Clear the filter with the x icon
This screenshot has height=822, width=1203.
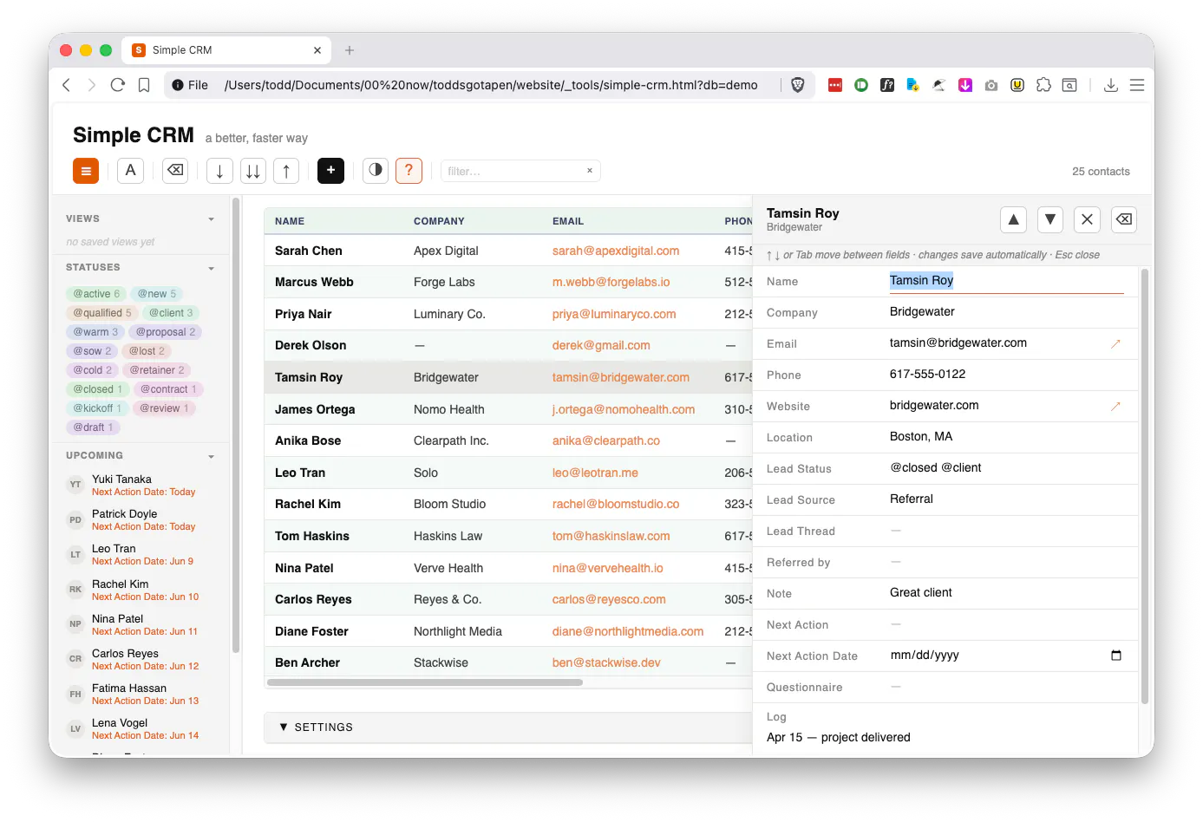[590, 171]
